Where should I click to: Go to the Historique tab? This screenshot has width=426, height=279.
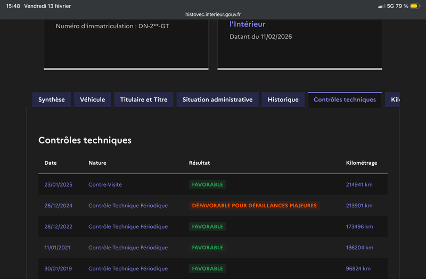pos(283,100)
